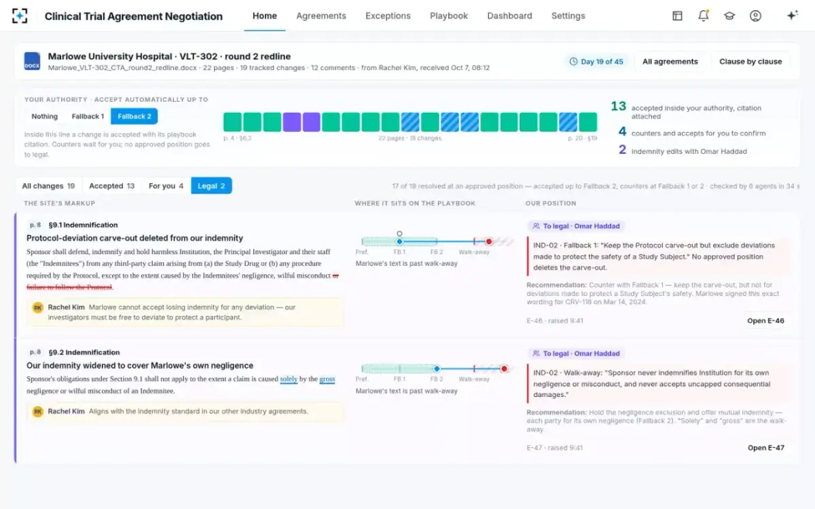Click the underlined word 'gross' in §9.2
Viewport: 815px width, 509px height.
click(x=327, y=379)
